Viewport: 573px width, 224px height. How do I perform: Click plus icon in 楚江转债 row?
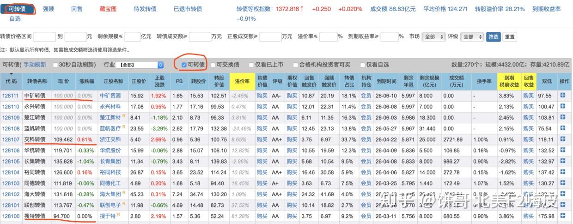[563, 117]
